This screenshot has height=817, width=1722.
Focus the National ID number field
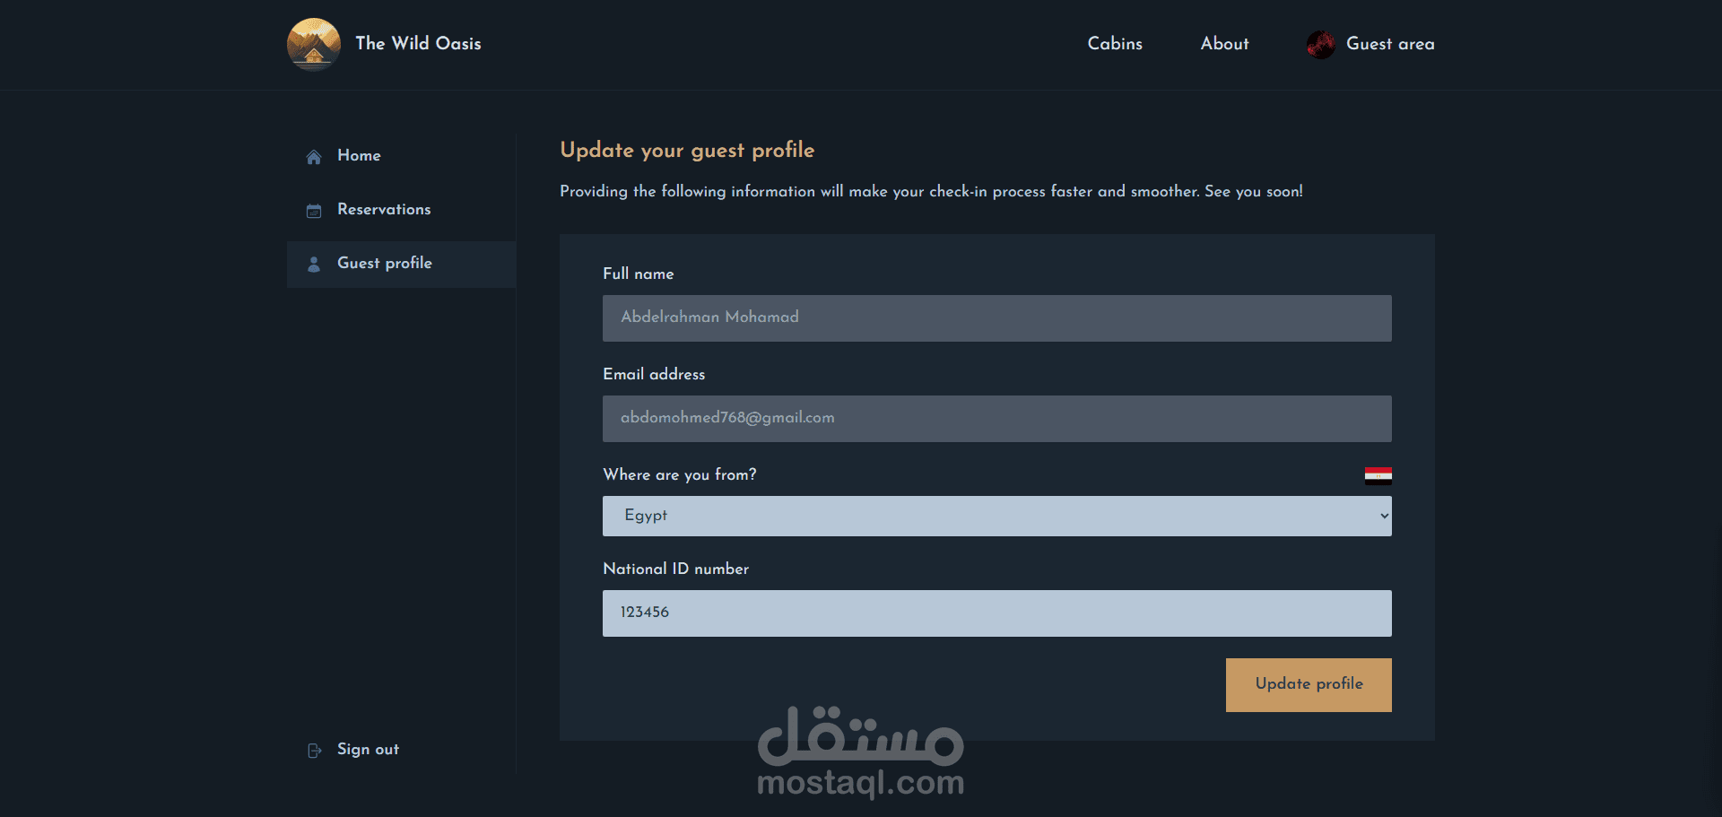pyautogui.click(x=997, y=613)
